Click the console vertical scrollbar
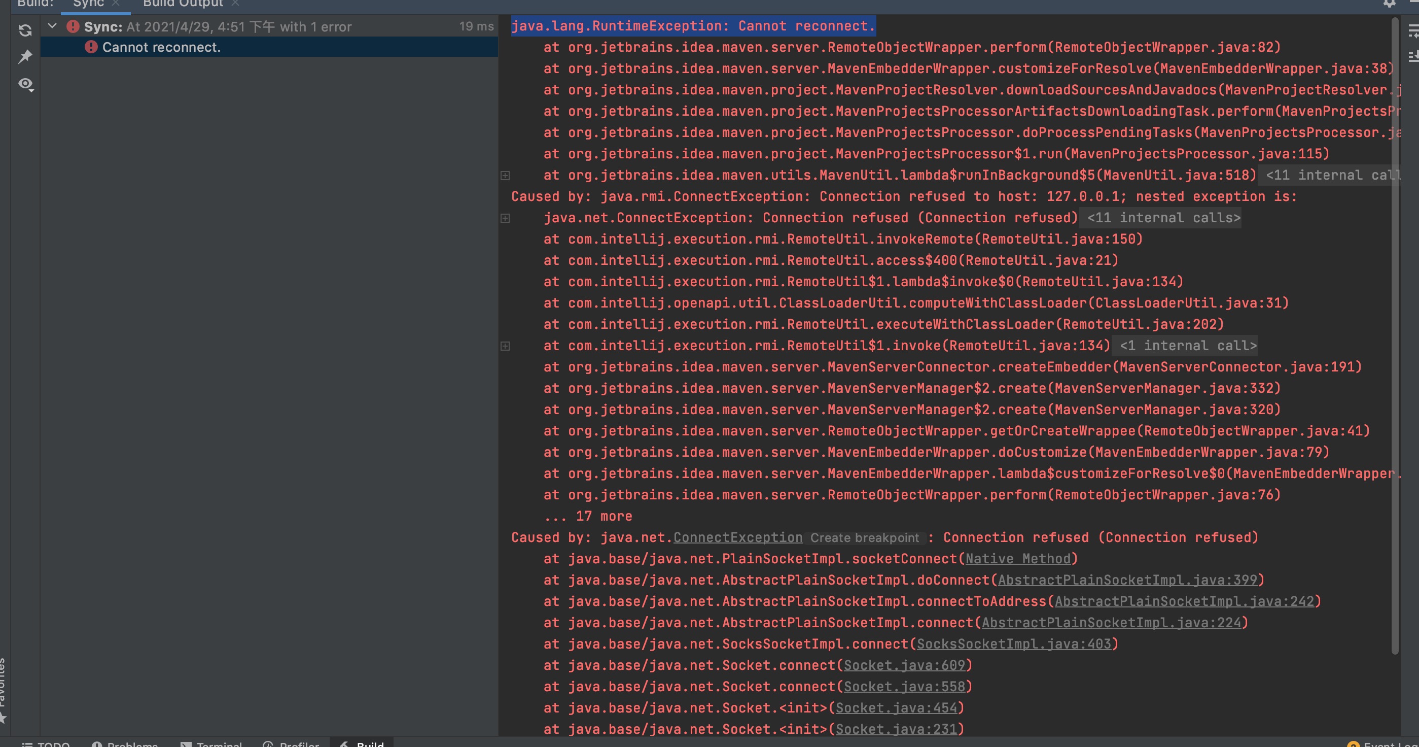This screenshot has width=1419, height=747. [1395, 331]
